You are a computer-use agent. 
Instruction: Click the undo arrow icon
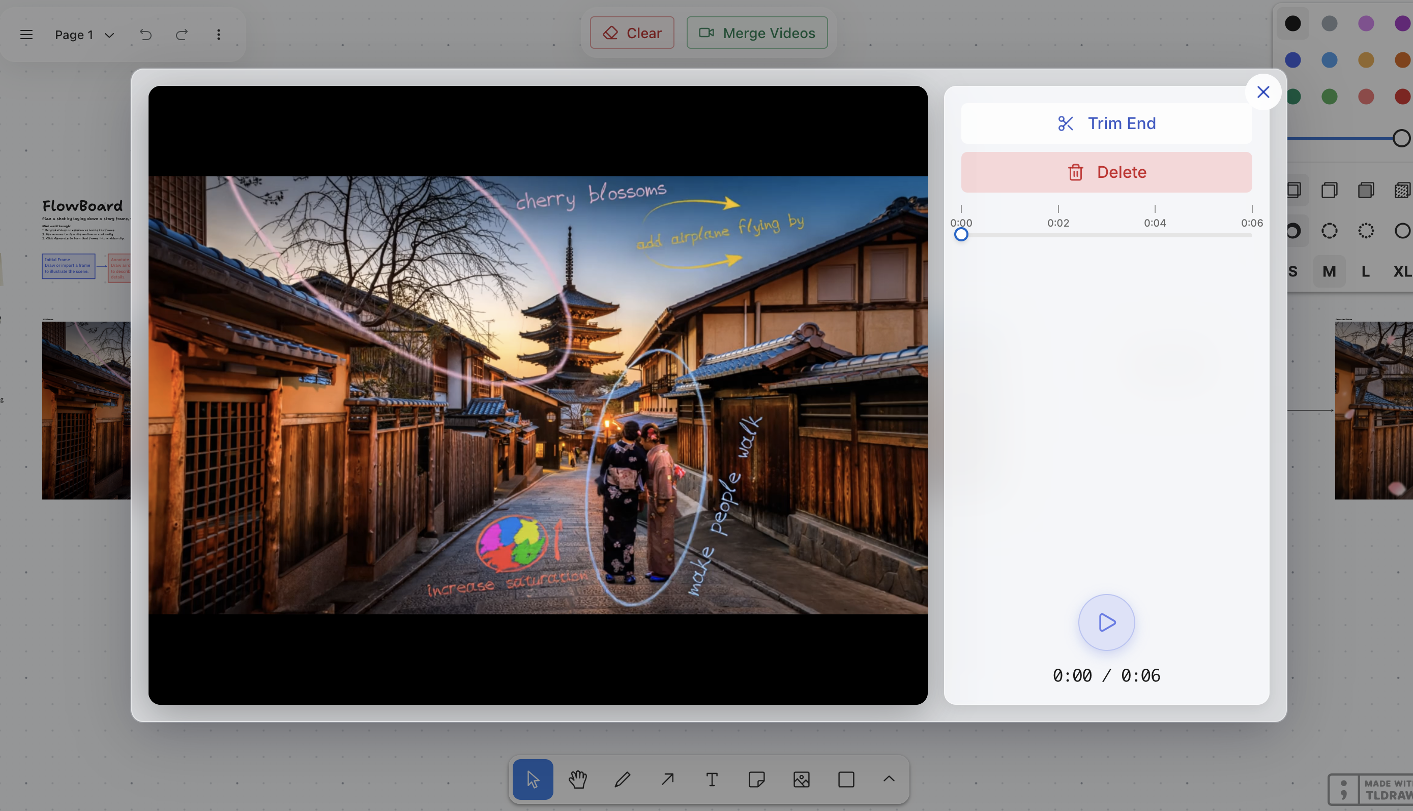(x=145, y=35)
